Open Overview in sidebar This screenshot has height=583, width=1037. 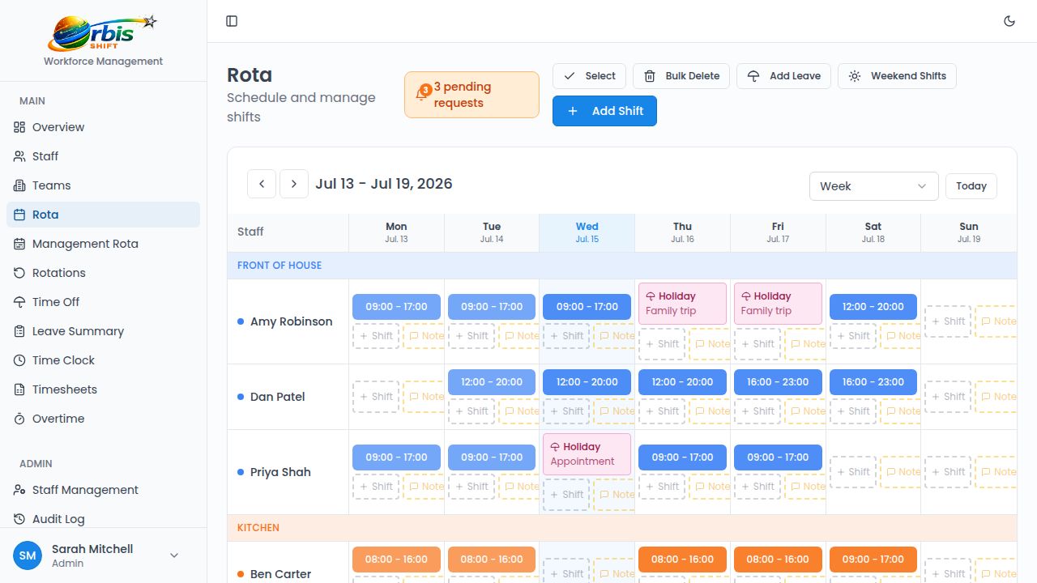pos(103,127)
